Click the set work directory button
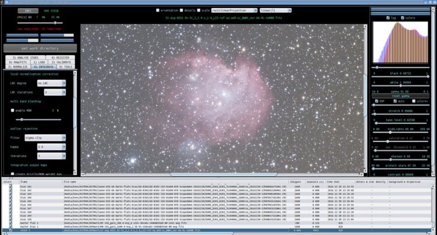Image resolution: width=437 pixels, height=235 pixels. pyautogui.click(x=40, y=48)
